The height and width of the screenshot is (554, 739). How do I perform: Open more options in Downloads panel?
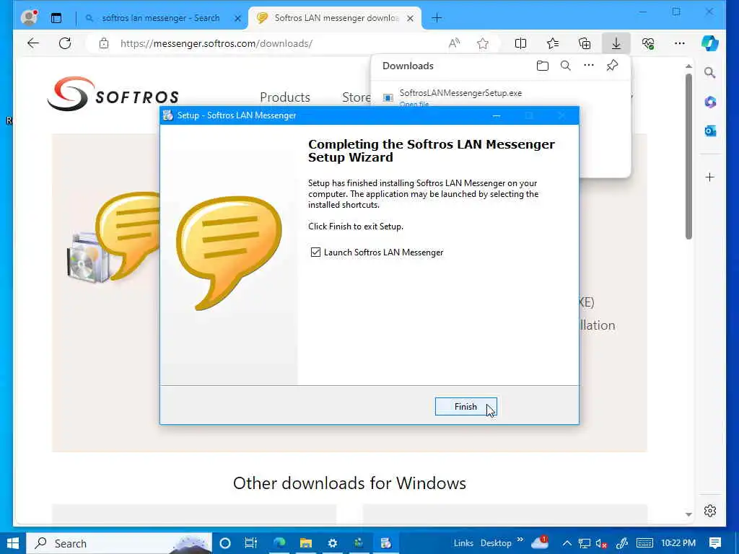[589, 66]
